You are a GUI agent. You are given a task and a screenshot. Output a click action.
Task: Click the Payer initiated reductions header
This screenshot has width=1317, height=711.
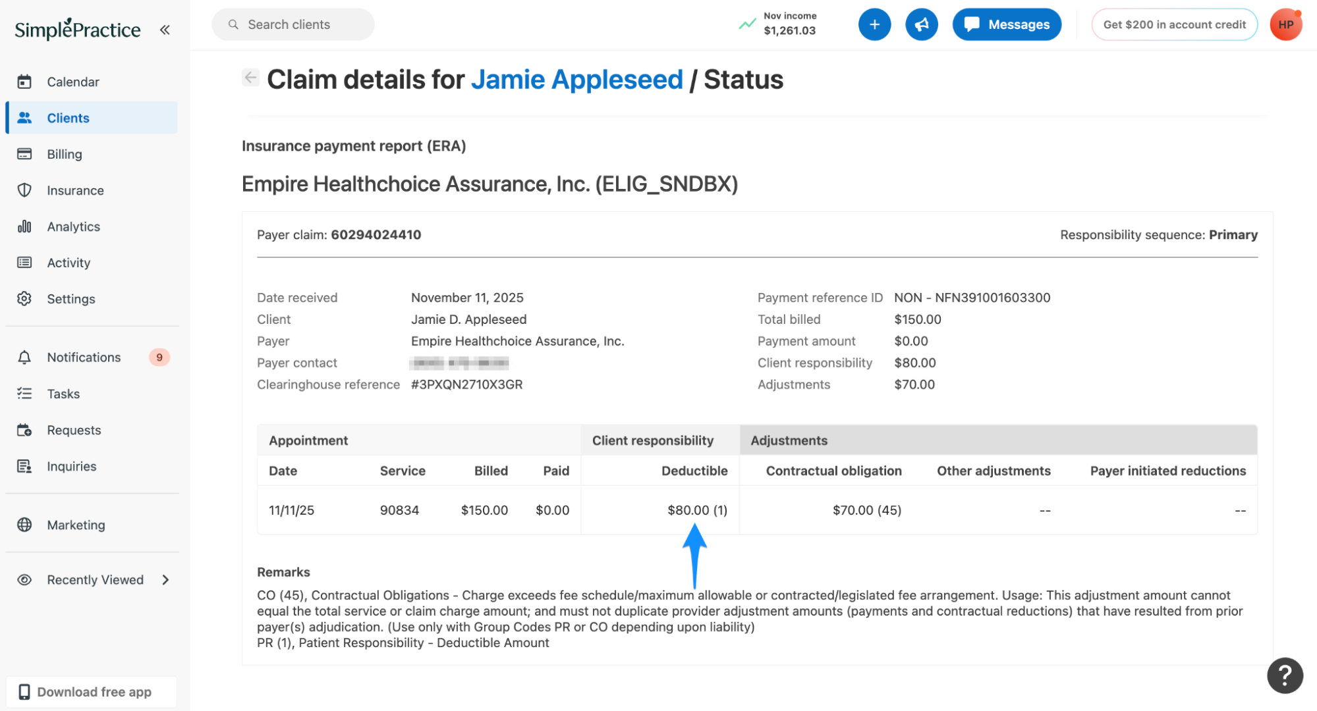1167,471
